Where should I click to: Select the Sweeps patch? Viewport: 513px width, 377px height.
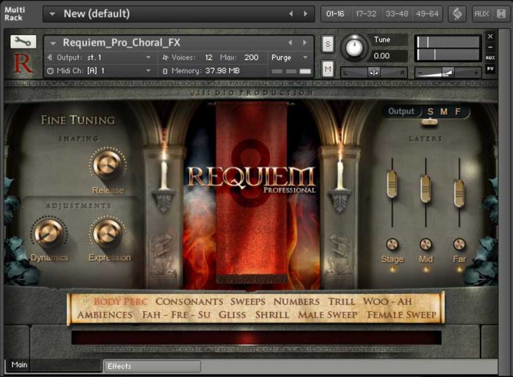[248, 301]
